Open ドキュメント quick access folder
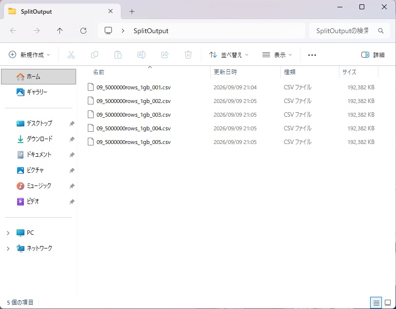 click(x=39, y=154)
